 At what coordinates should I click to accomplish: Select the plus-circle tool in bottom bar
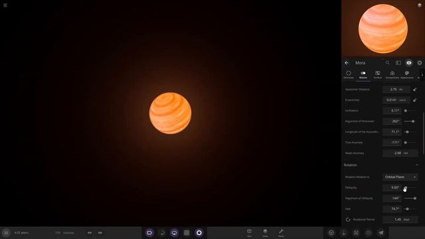click(x=331, y=233)
